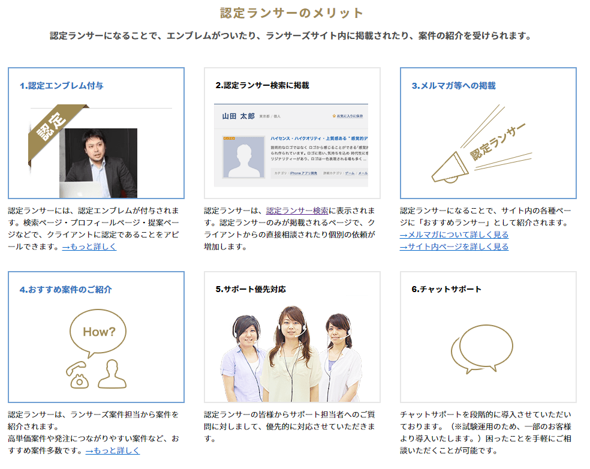Click the chat bubbles icon
590x469 pixels.
click(482, 349)
